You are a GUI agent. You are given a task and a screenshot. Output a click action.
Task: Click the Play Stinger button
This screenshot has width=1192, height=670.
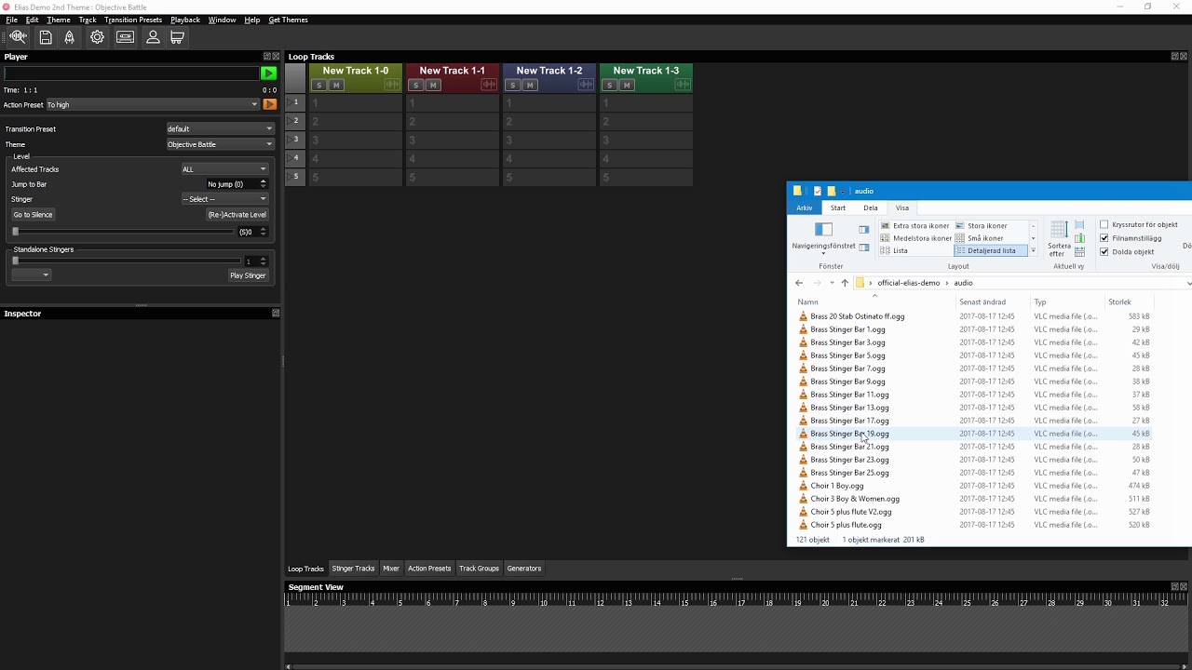tap(248, 275)
